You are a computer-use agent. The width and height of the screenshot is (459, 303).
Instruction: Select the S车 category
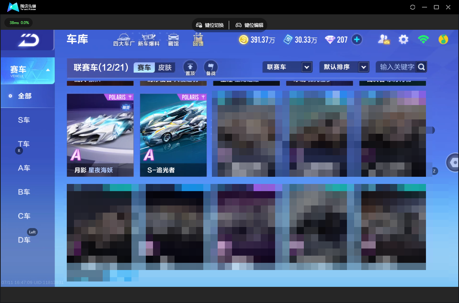point(24,120)
